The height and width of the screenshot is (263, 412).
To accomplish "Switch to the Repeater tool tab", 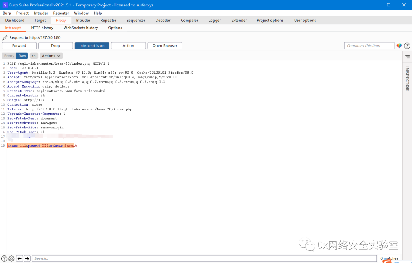I will 108,21.
